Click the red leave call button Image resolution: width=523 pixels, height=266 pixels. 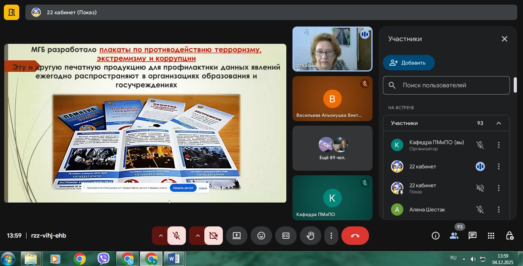[x=355, y=236]
